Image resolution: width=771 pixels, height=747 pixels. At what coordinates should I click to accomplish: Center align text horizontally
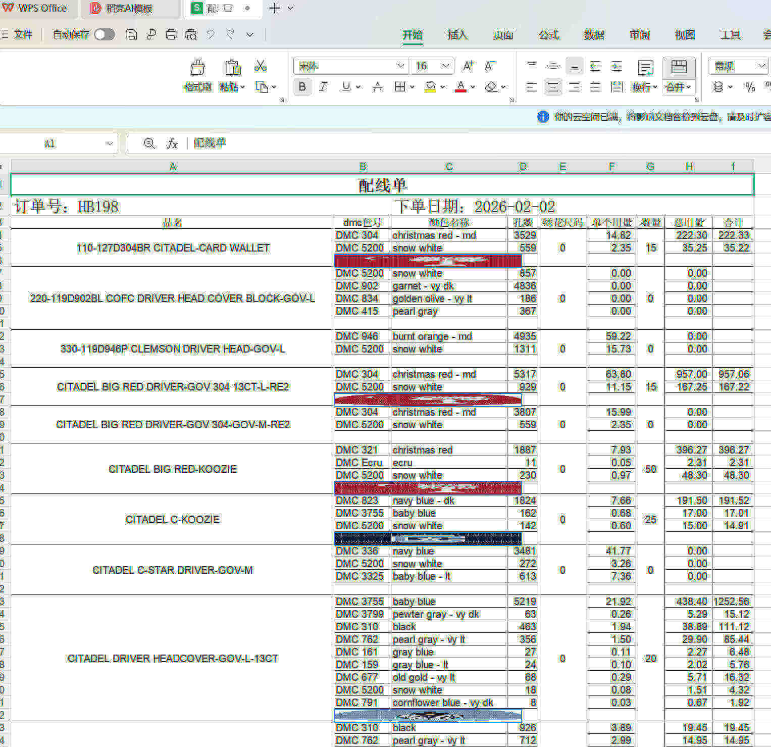pos(553,87)
